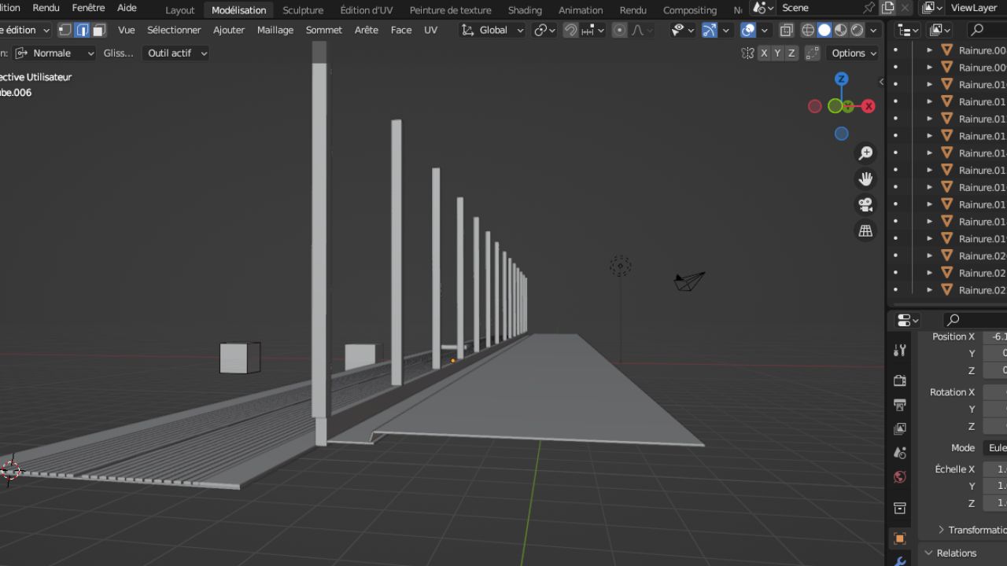Screen dimensions: 1007x566
Task: Switch perspective/orthographic grid icon
Action: [x=865, y=231]
